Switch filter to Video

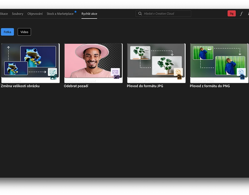[x=24, y=32]
